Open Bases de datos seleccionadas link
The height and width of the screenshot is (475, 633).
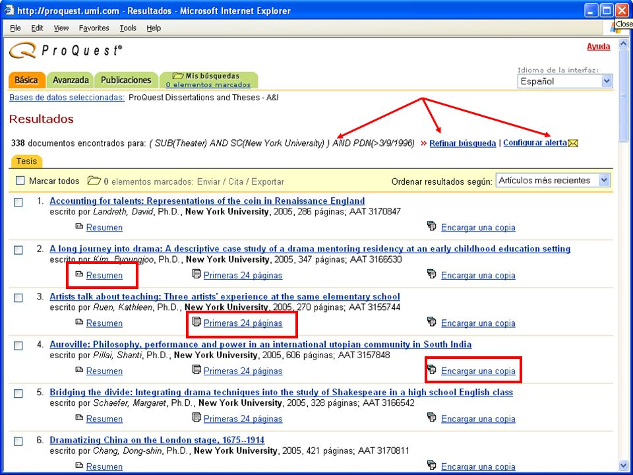[67, 98]
